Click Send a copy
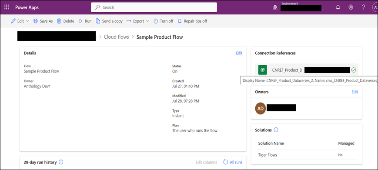The width and height of the screenshot is (378, 170). [x=109, y=21]
